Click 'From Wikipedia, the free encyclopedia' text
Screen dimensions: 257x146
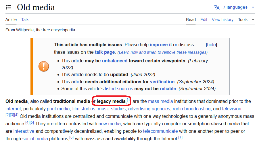(x=40, y=30)
